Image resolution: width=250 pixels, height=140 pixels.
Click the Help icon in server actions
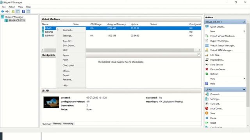point(207,84)
